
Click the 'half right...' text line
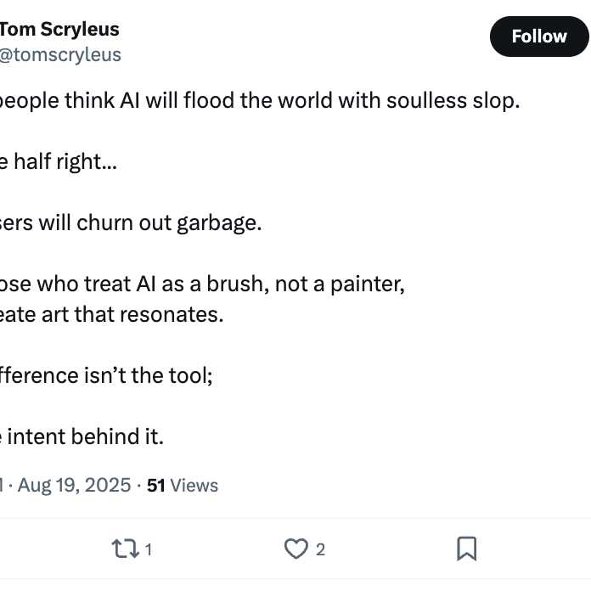point(59,161)
